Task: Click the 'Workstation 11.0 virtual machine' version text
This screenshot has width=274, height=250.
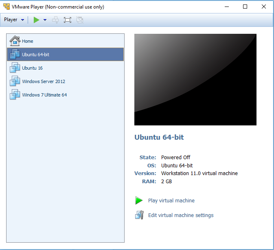Action: (x=199, y=173)
